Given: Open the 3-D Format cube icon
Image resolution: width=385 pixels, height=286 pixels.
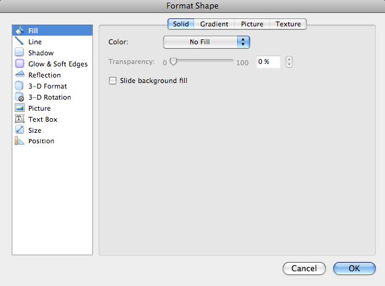Looking at the screenshot, I should click(19, 86).
